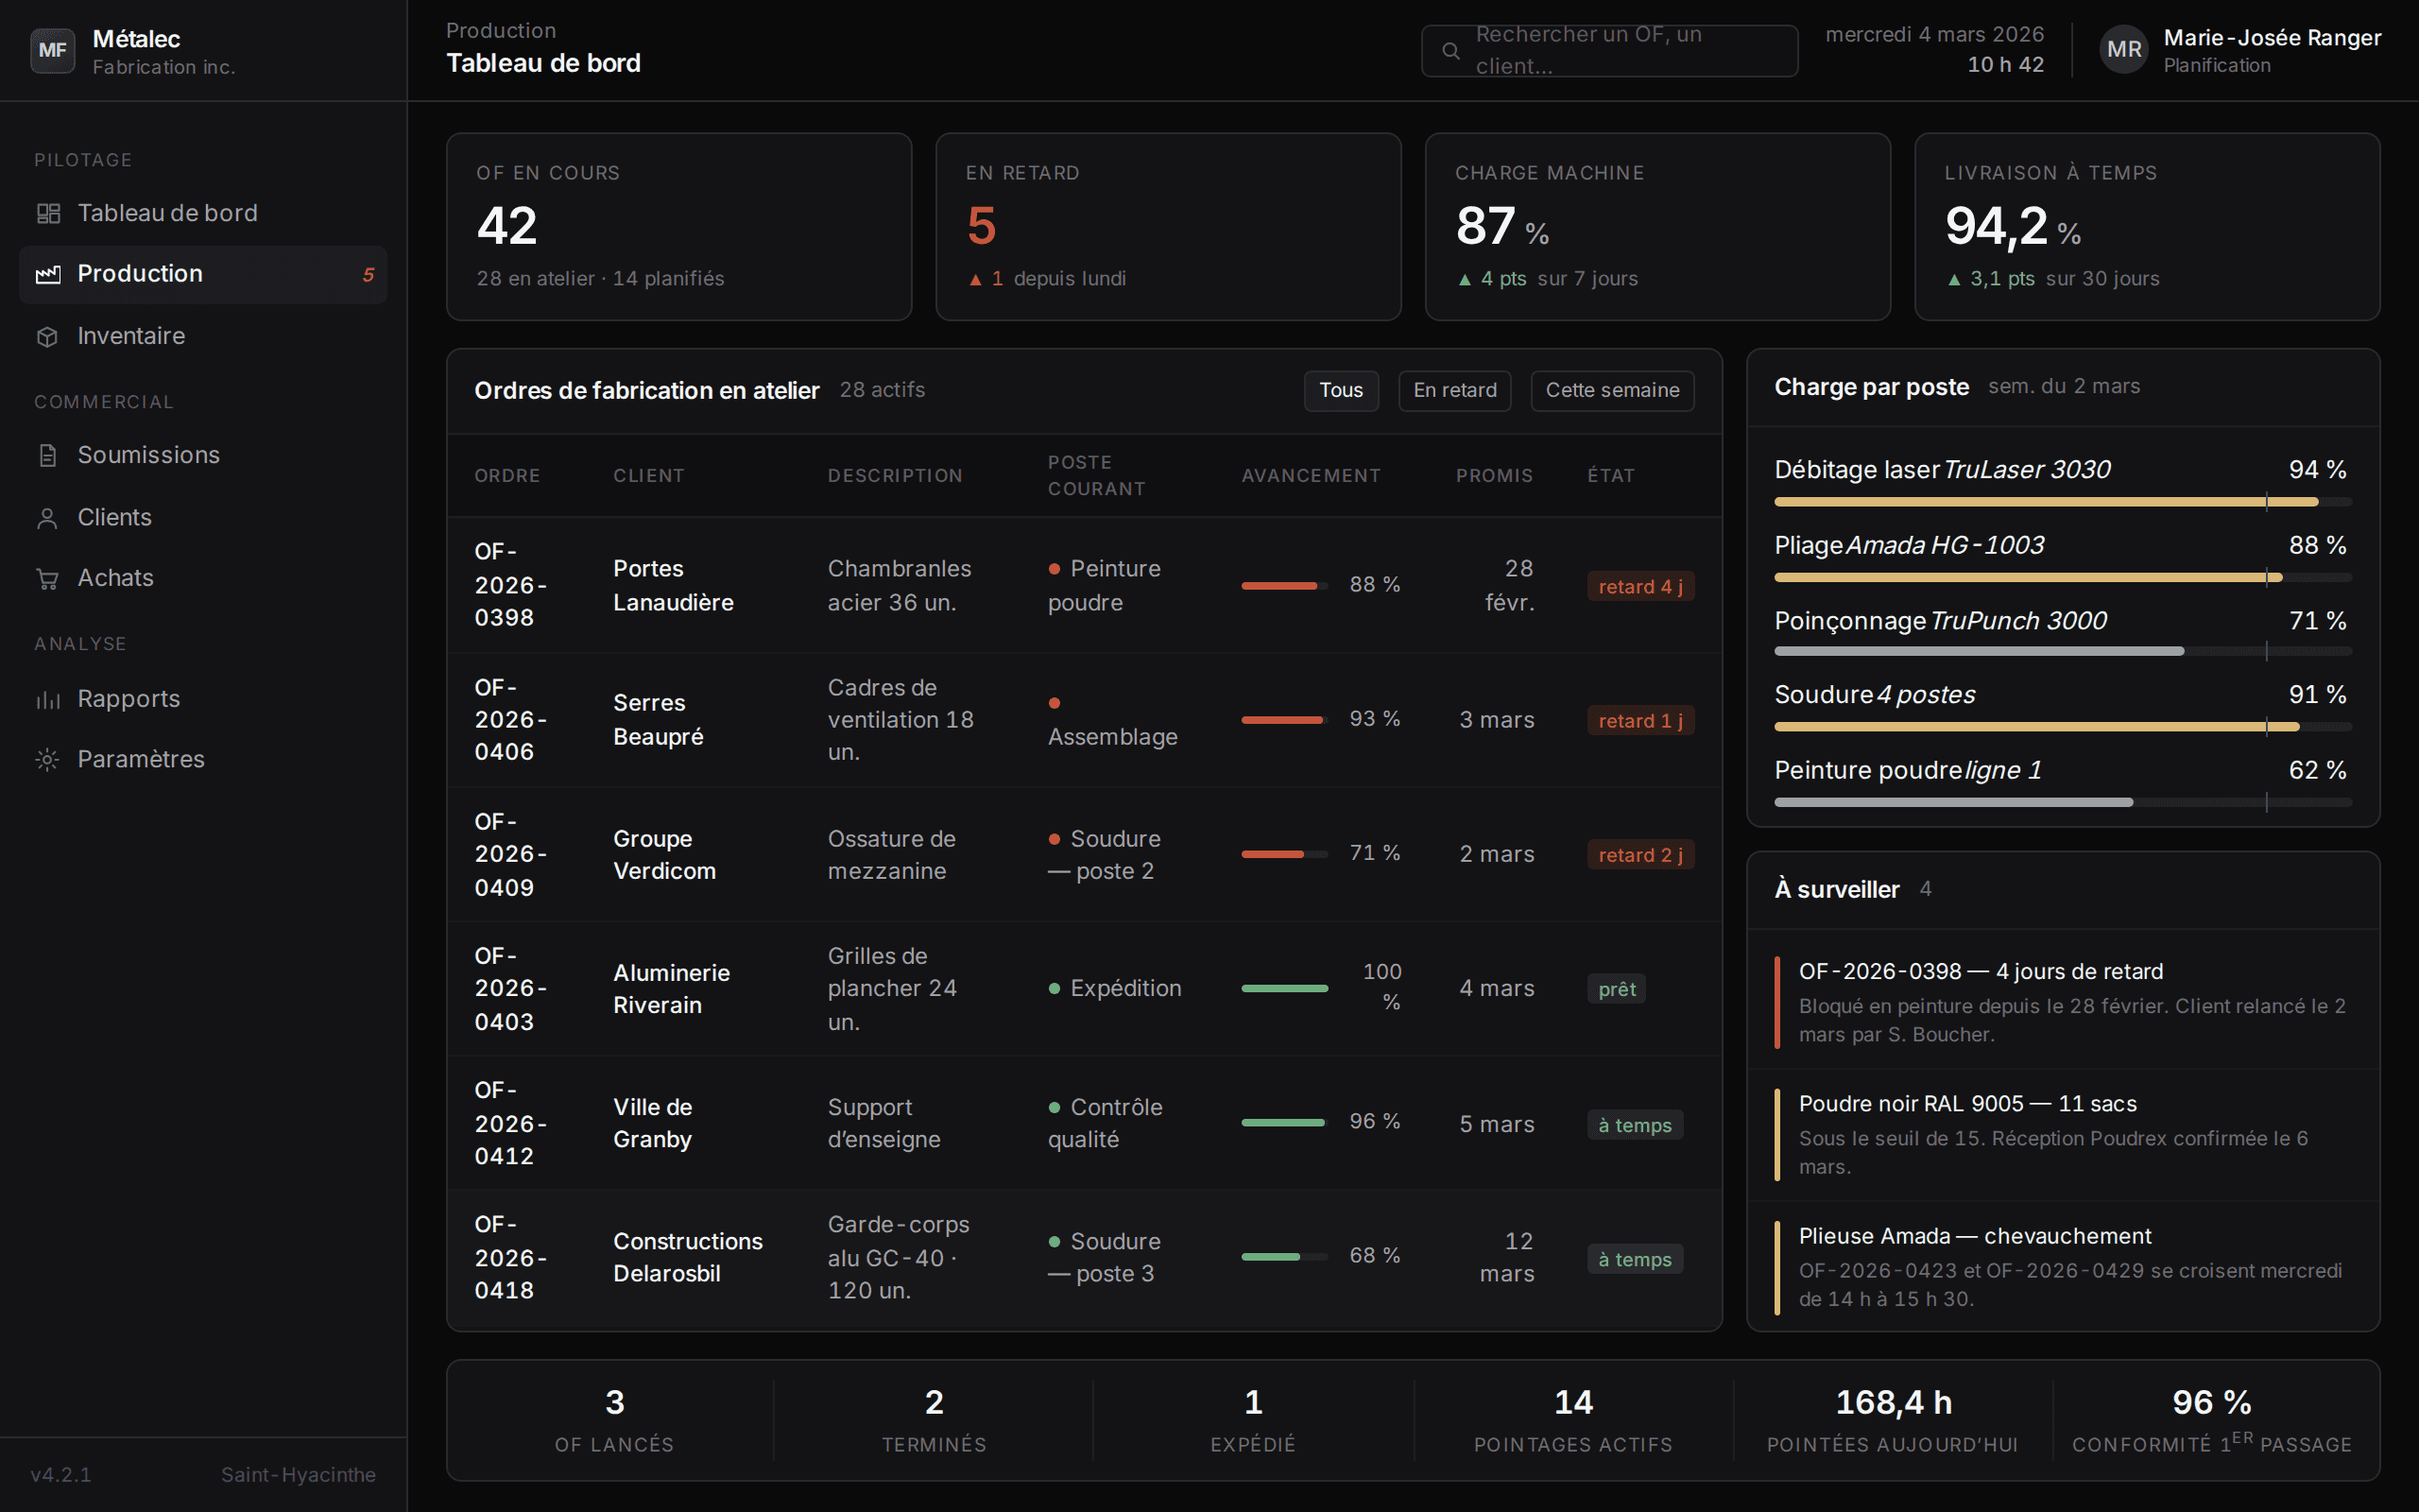This screenshot has height=1512, width=2419.
Task: Click the retard 1 j badge
Action: pyautogui.click(x=1639, y=720)
